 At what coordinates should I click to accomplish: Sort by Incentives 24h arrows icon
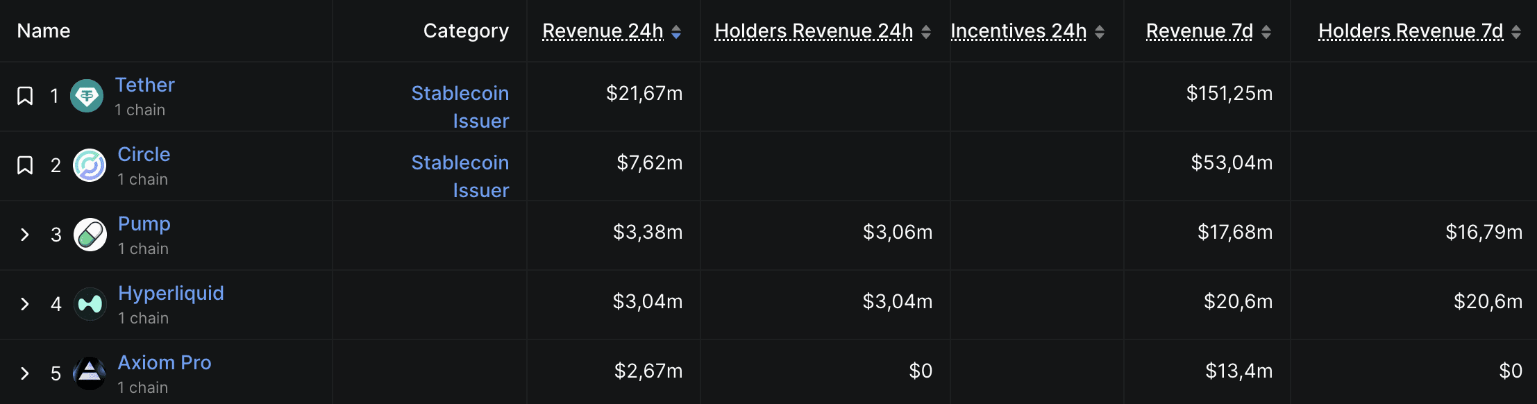(1100, 32)
